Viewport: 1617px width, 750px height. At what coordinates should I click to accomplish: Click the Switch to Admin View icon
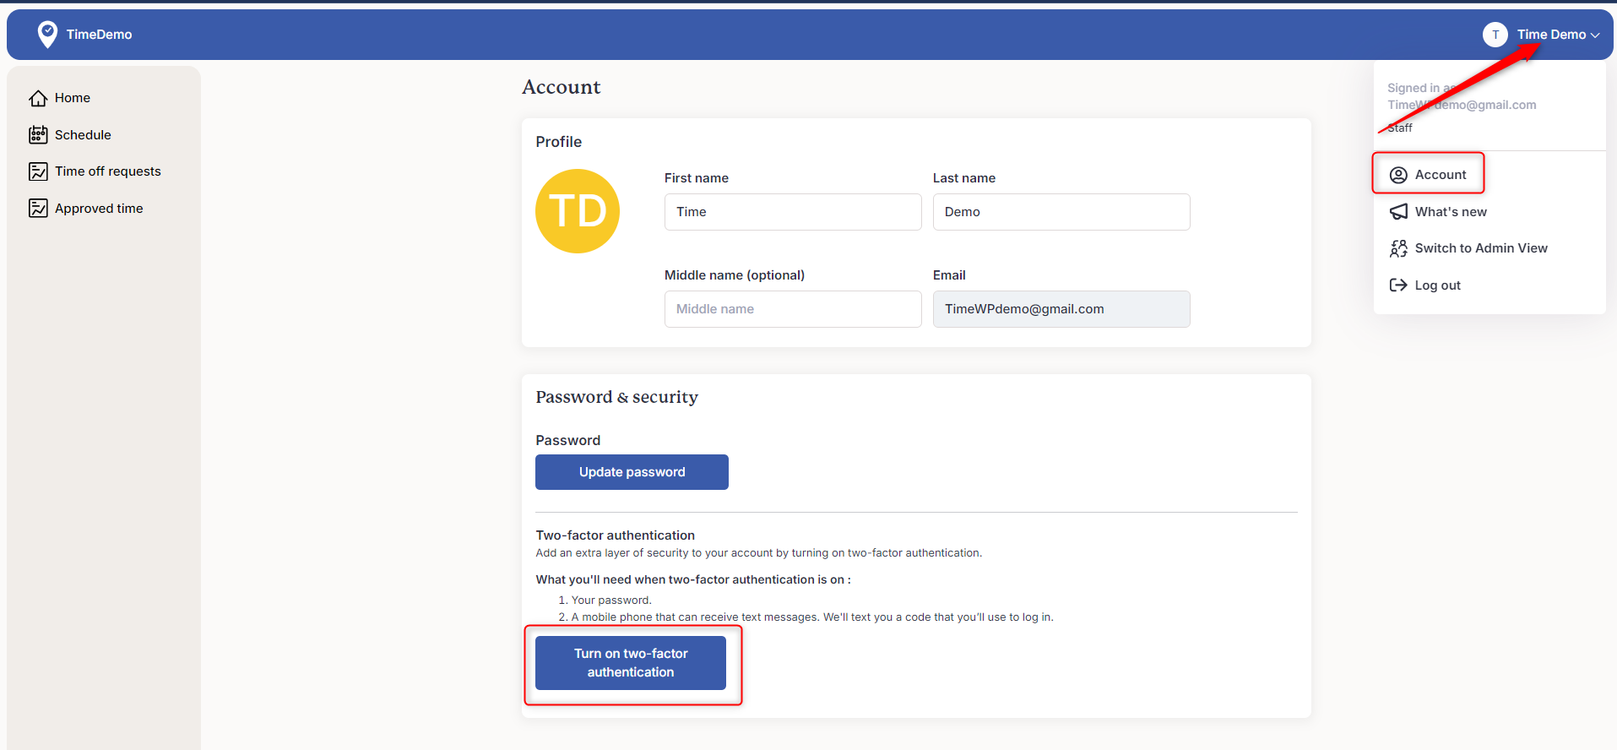coord(1398,248)
